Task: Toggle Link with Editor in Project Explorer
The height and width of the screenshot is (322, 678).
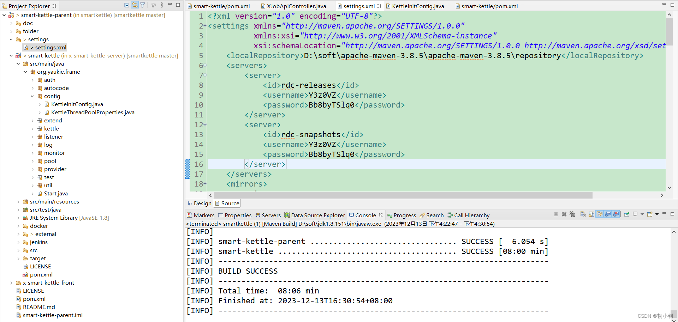Action: pyautogui.click(x=135, y=5)
